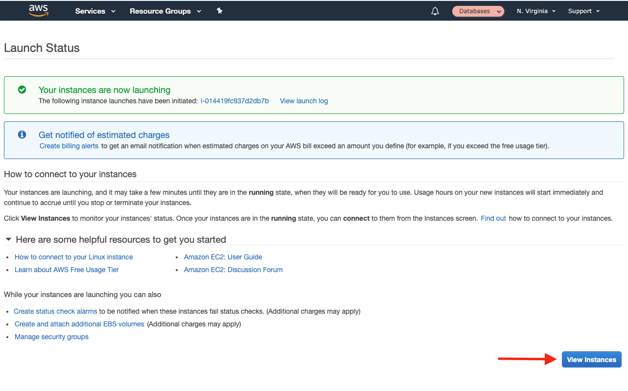
Task: Open the notifications bell
Action: coord(435,10)
